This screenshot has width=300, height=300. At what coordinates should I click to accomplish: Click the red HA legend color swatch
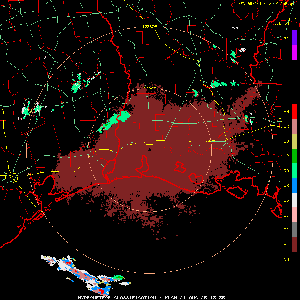pos(294,111)
